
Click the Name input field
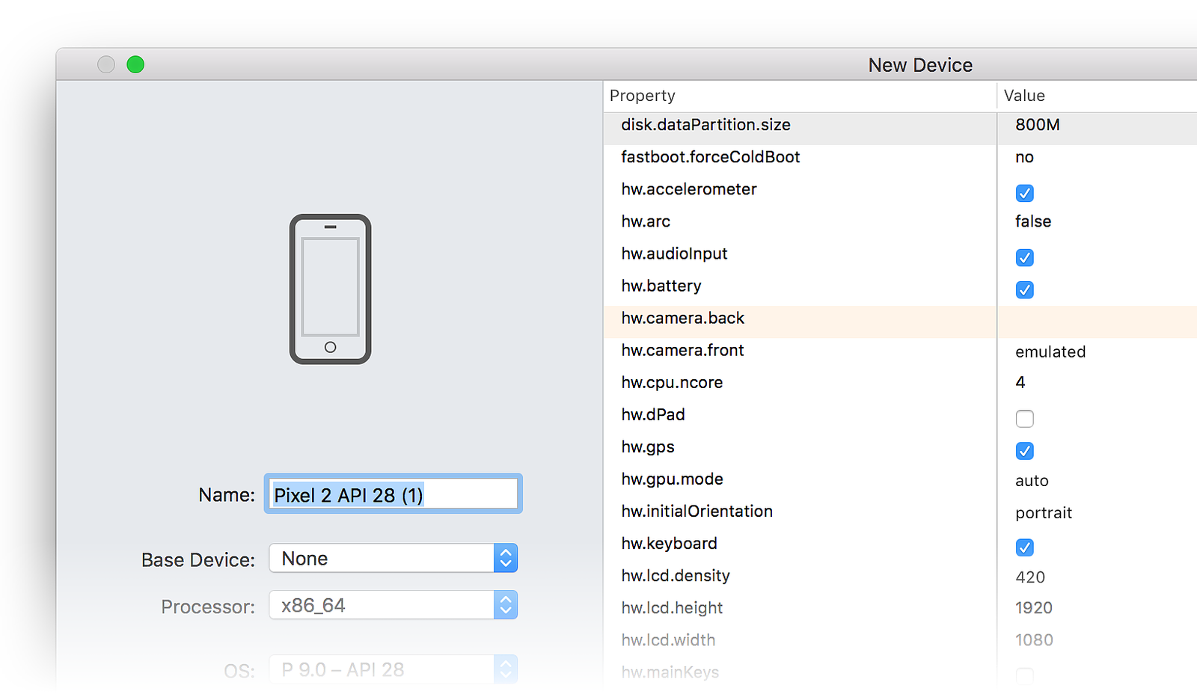[x=393, y=494]
